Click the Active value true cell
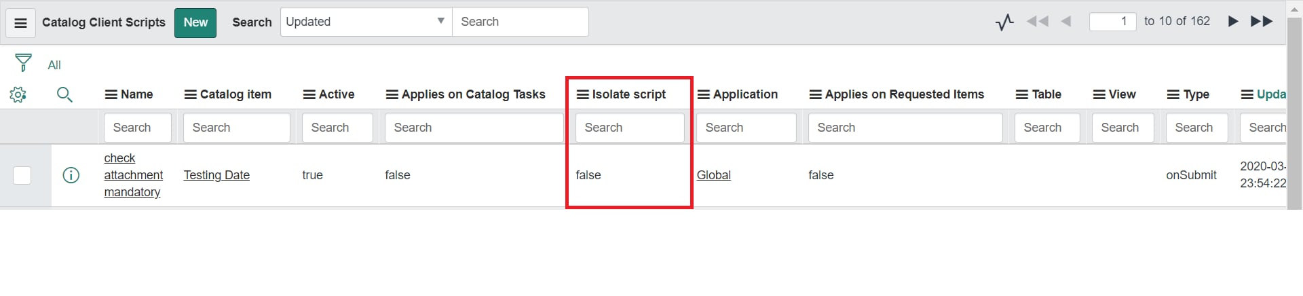 [x=312, y=175]
